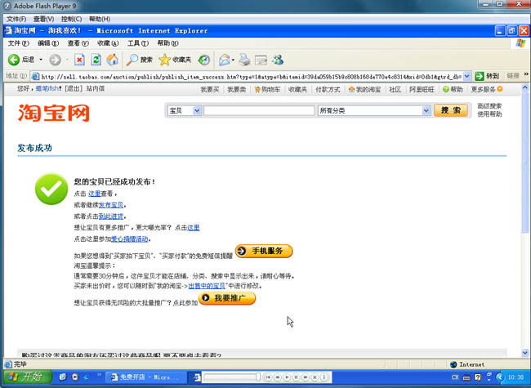
Task: Go to the Home page icon
Action: tap(113, 60)
